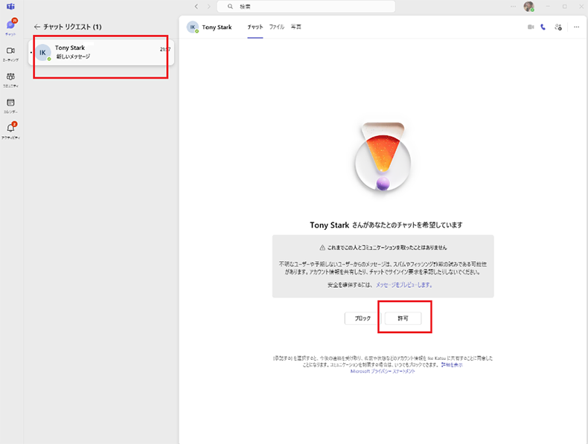Click the メッセージをプレビュー link
Screen dimensions: 588x444
(403, 285)
